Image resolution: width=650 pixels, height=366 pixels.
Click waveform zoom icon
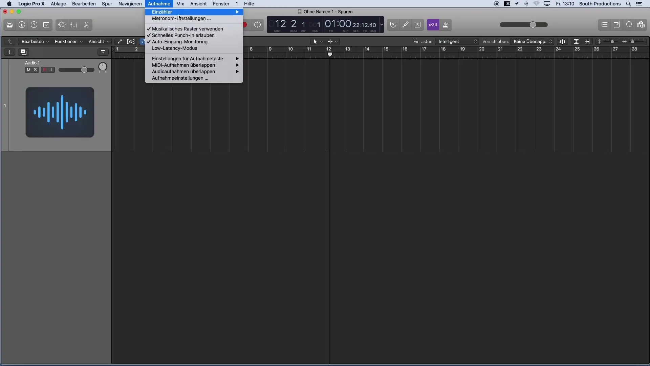coord(563,41)
